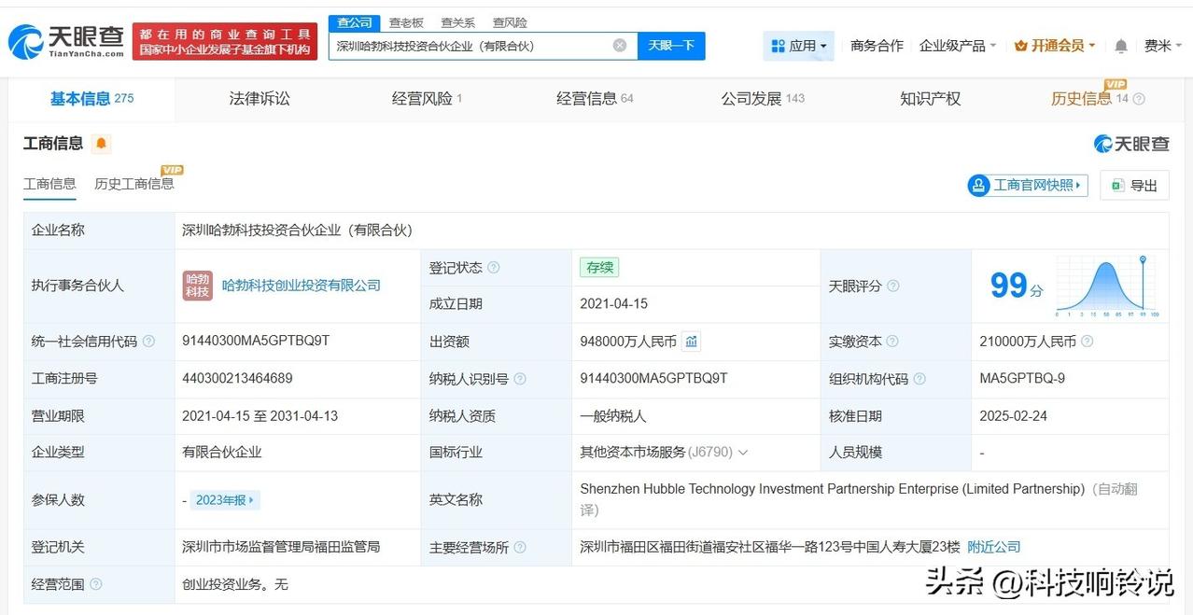Viewport: 1193px width, 615px height.
Task: Click the red promotional banner beside logo
Action: [225, 42]
